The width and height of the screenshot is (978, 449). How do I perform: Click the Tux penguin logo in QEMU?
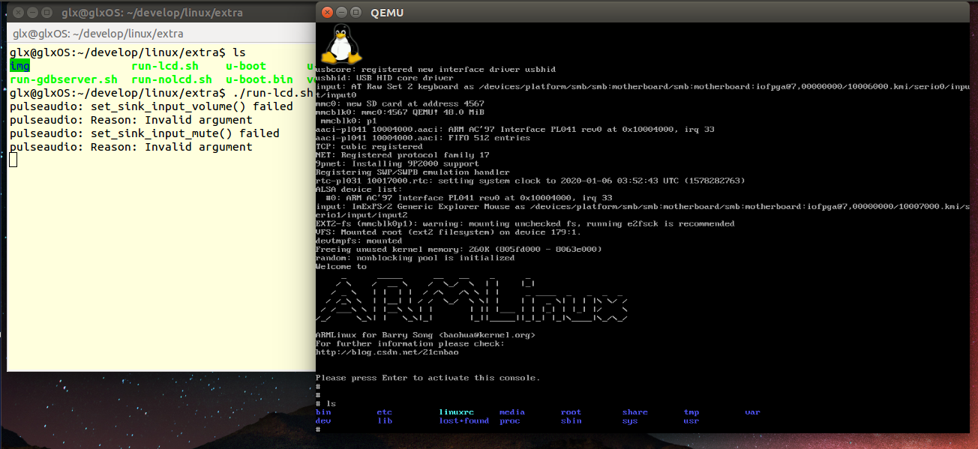(340, 43)
